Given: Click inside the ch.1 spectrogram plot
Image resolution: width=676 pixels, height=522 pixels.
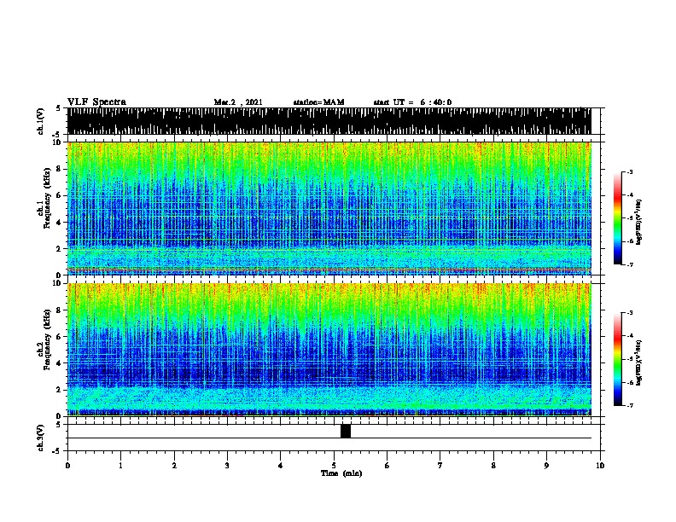Looking at the screenshot, I should [329, 208].
